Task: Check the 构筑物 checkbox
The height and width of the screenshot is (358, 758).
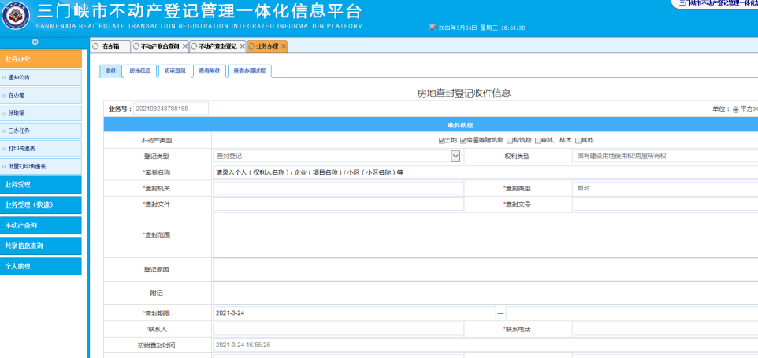Action: point(510,140)
